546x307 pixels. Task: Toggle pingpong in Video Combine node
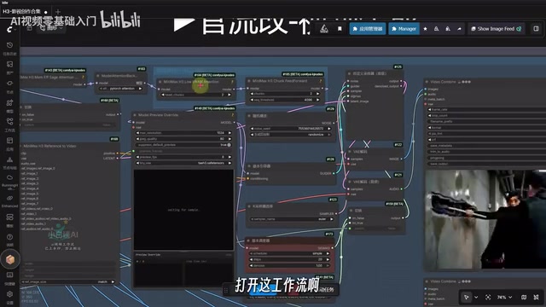tap(486, 158)
